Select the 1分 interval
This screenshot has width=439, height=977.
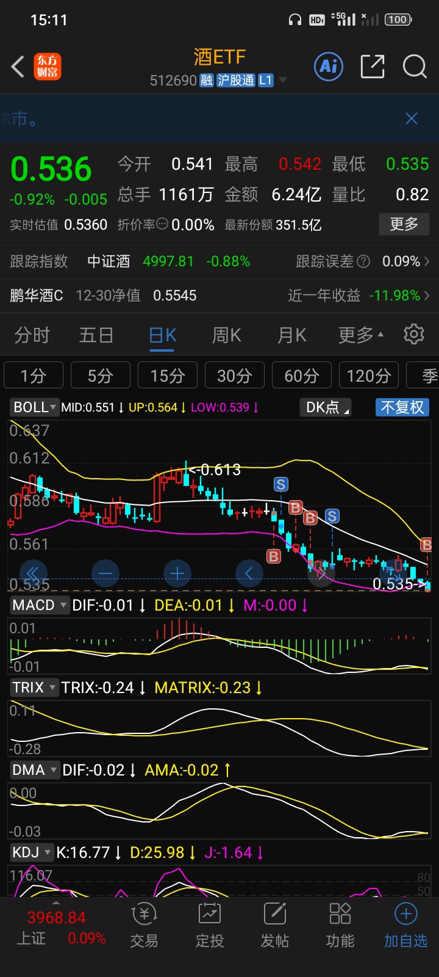[34, 376]
